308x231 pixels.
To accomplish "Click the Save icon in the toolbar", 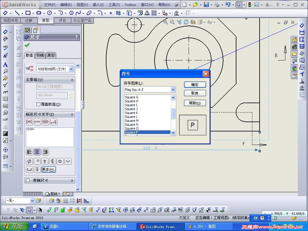I will 206,5.
